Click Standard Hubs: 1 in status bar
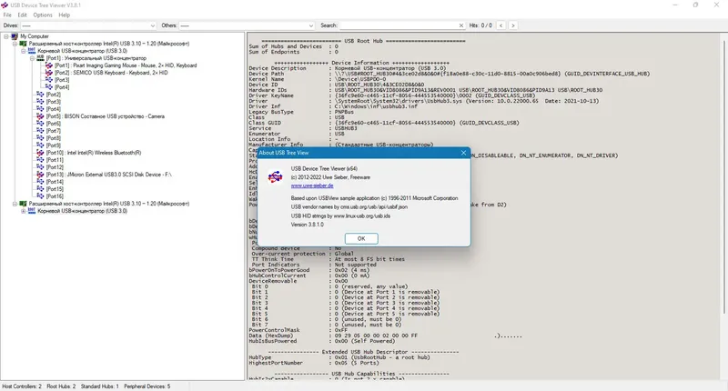The image size is (728, 391). [x=100, y=386]
